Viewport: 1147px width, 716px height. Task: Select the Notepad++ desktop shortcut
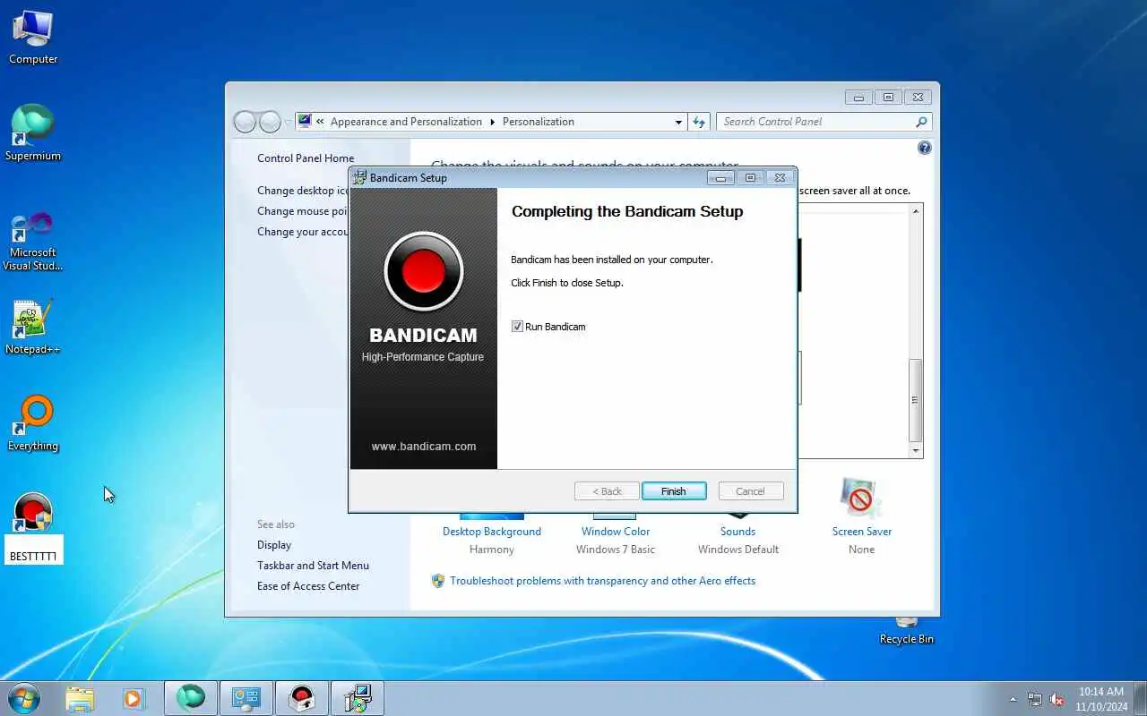click(x=33, y=327)
